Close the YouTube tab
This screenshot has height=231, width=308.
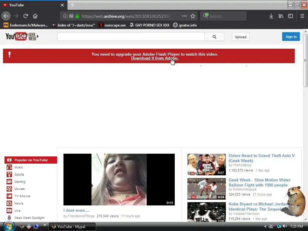point(62,5)
